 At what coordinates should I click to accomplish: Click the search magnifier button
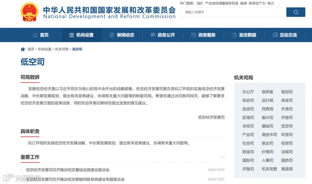pos(296,12)
